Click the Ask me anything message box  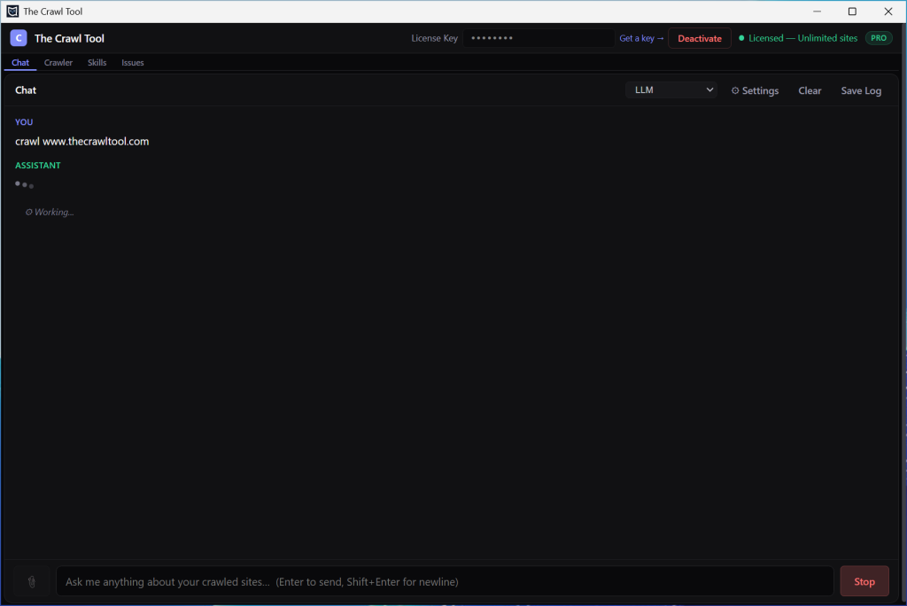445,581
